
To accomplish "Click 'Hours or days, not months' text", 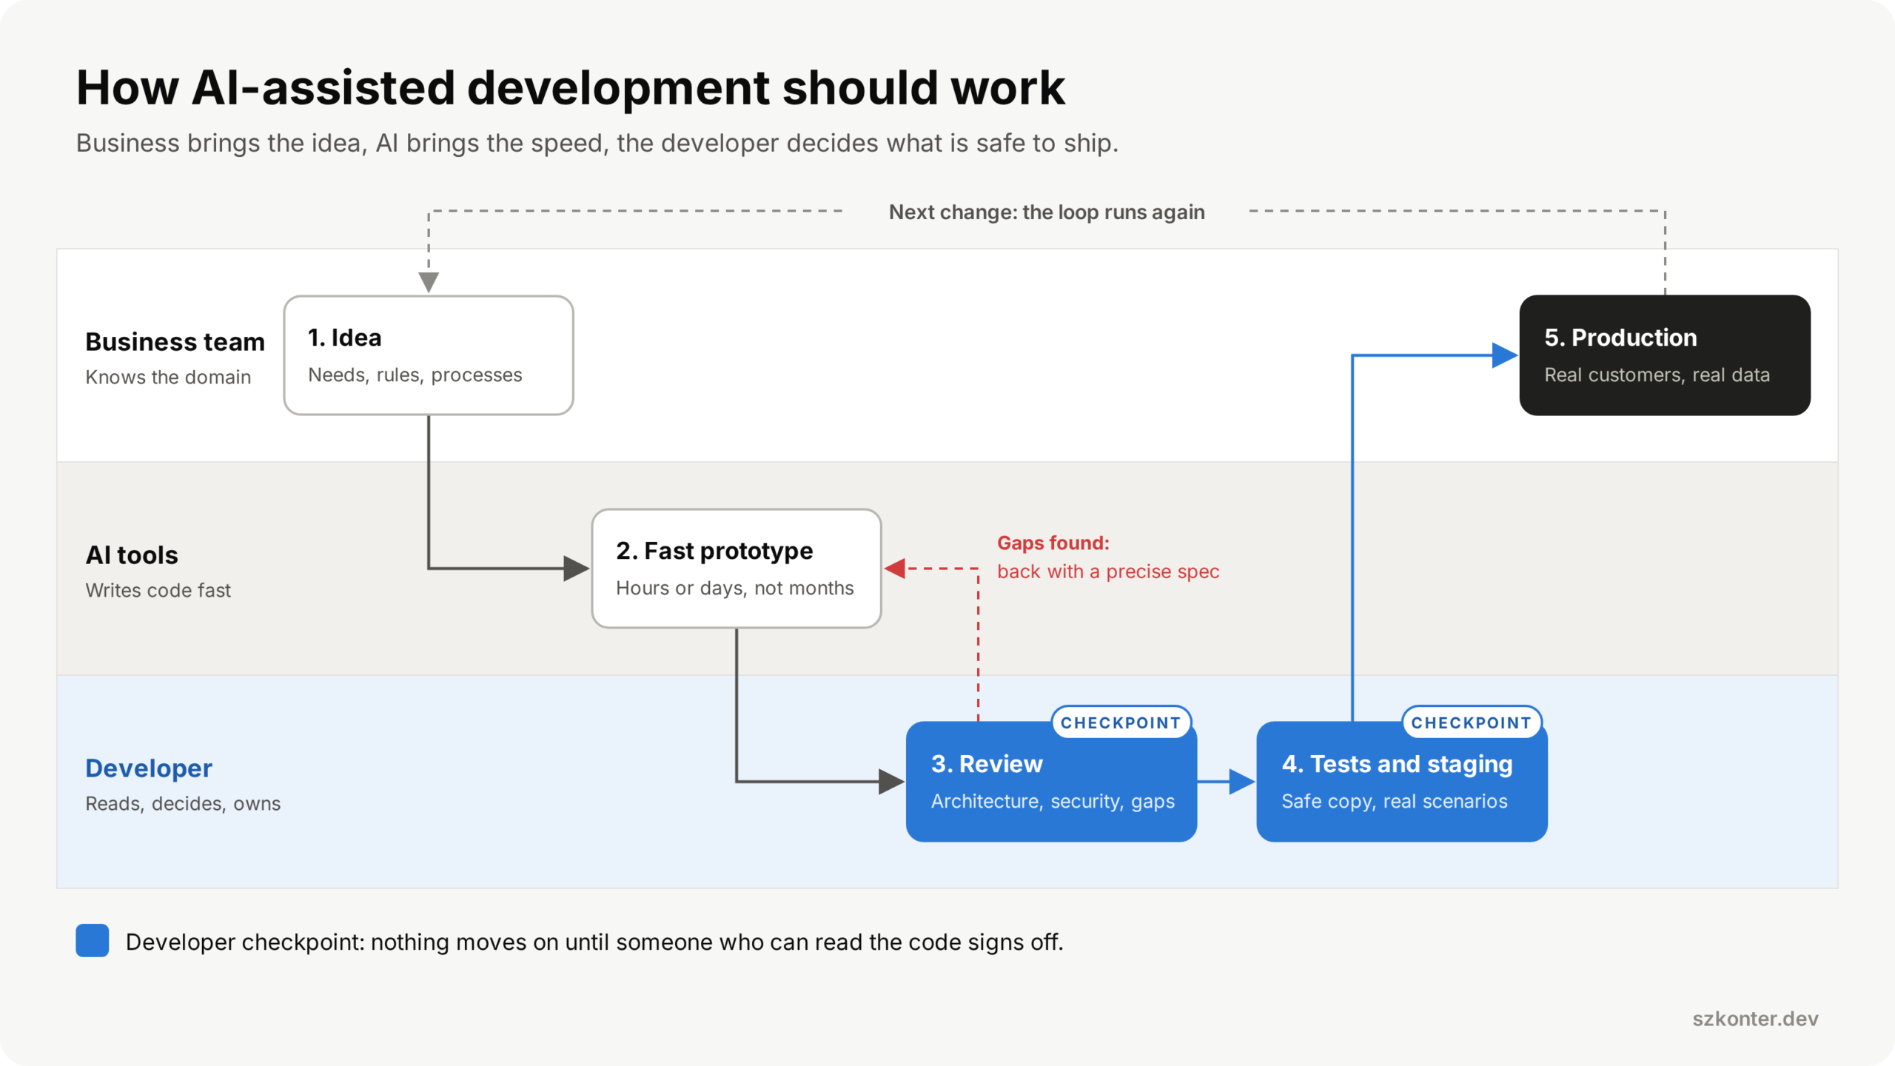I will 734,589.
